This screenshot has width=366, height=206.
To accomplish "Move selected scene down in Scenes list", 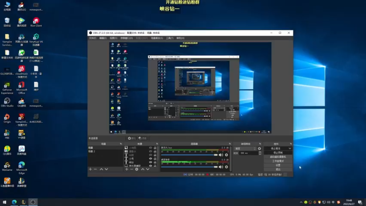I will [107, 169].
